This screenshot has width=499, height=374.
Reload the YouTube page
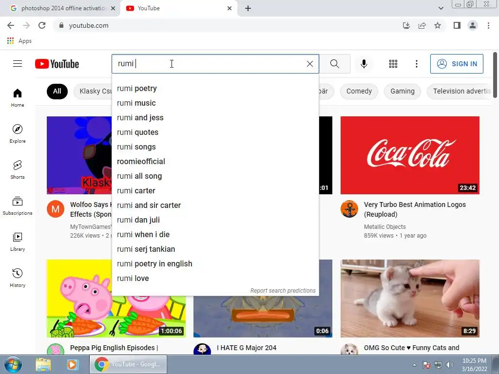pyautogui.click(x=42, y=25)
